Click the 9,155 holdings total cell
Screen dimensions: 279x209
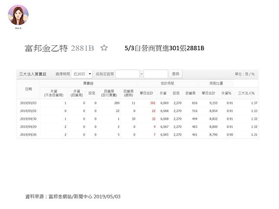tap(213, 103)
